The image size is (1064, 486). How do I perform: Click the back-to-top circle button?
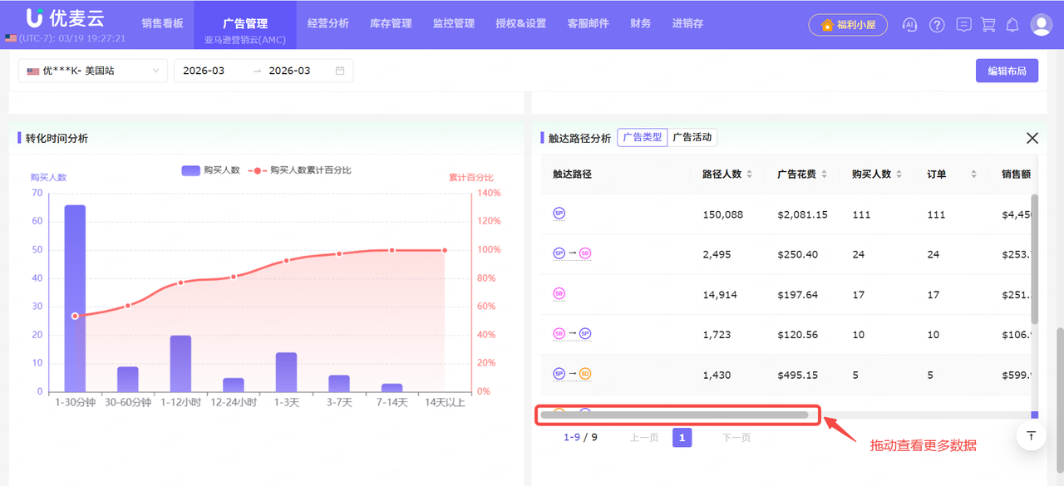[1031, 435]
